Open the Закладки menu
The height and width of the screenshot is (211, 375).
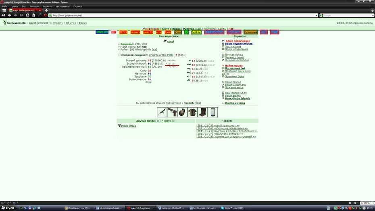click(x=34, y=6)
